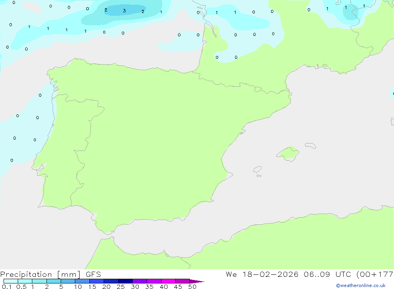The width and height of the screenshot is (394, 289).
Task: Click the '45' legend scale label
Action: point(178,287)
